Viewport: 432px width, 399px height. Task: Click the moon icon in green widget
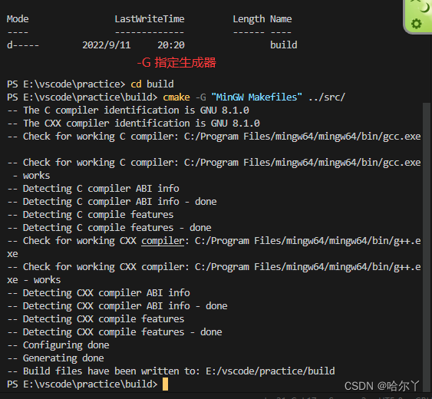click(x=424, y=8)
